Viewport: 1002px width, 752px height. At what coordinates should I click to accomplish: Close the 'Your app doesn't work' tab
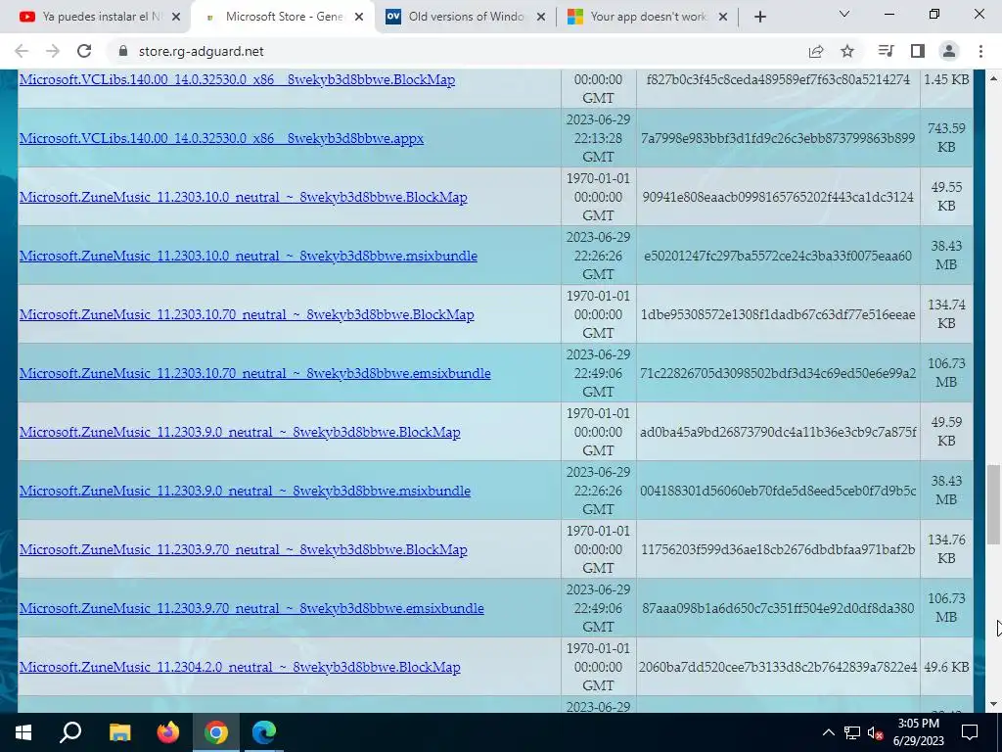723,17
